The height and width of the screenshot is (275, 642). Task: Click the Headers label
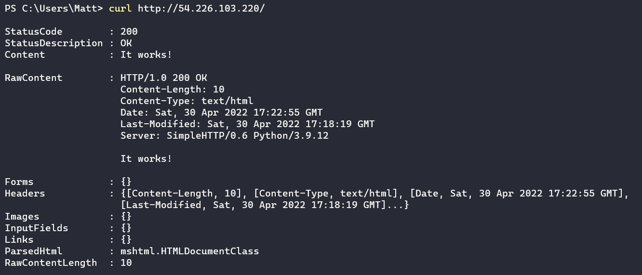pyautogui.click(x=25, y=194)
